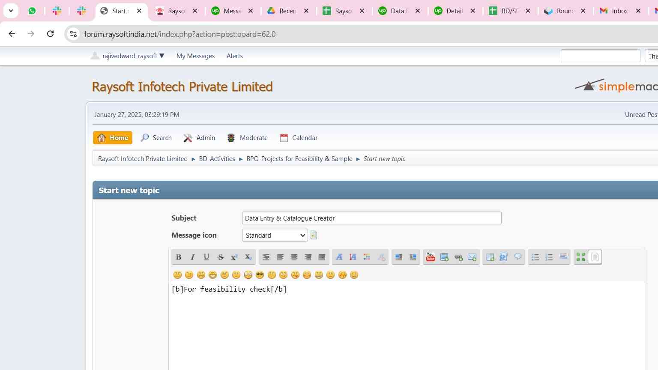
Task: Remove formatting from selected text
Action: pyautogui.click(x=381, y=257)
